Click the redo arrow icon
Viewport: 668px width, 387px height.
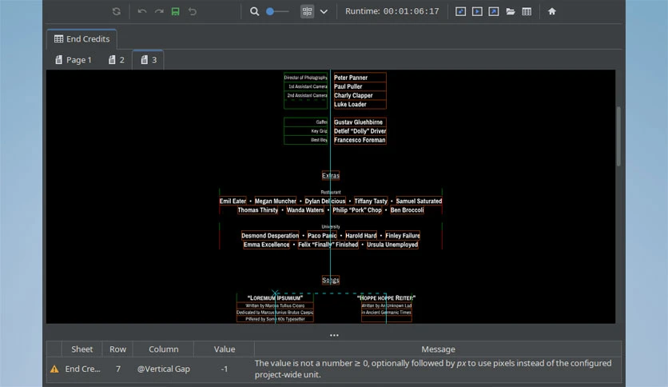[x=159, y=11]
